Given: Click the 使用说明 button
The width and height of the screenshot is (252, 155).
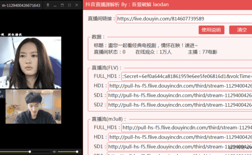Looking at the screenshot, I should pos(212,30).
